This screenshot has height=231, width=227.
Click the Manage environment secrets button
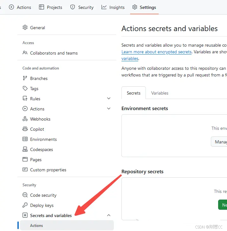tap(219, 142)
